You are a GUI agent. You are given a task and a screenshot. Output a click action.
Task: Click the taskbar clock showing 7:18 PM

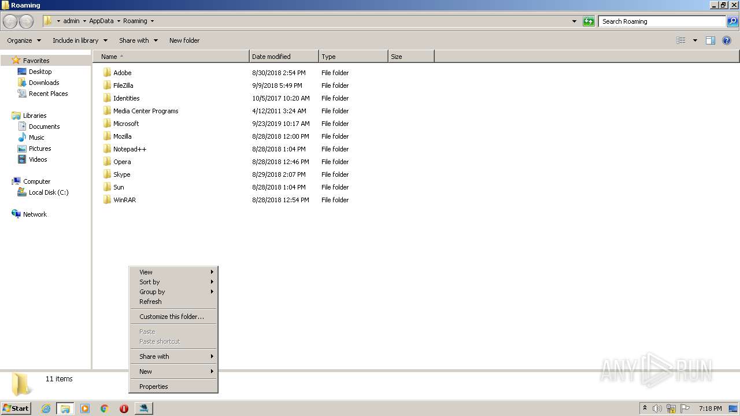(710, 408)
